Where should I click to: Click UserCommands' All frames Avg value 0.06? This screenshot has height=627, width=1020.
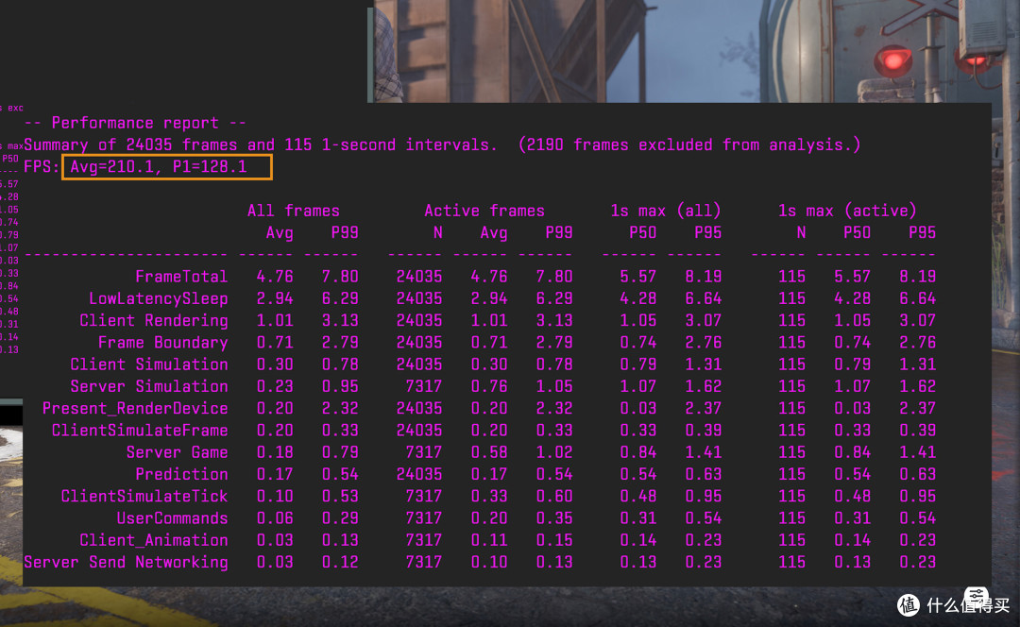(275, 518)
